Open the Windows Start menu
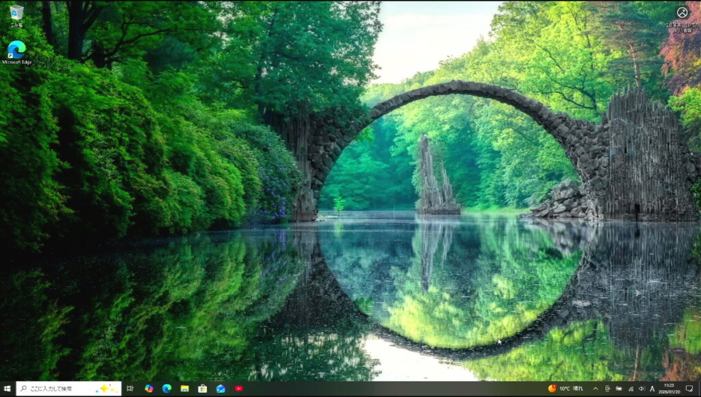Viewport: 701px width, 397px height. click(8, 389)
